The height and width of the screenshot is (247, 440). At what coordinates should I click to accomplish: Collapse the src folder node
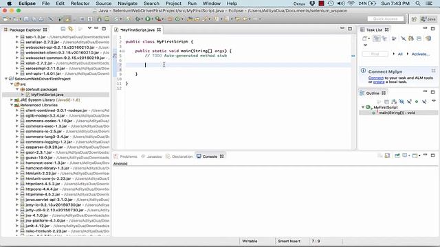[12, 84]
